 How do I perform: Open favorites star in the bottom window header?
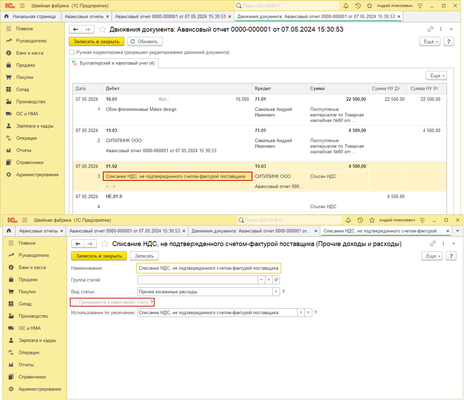372,220
